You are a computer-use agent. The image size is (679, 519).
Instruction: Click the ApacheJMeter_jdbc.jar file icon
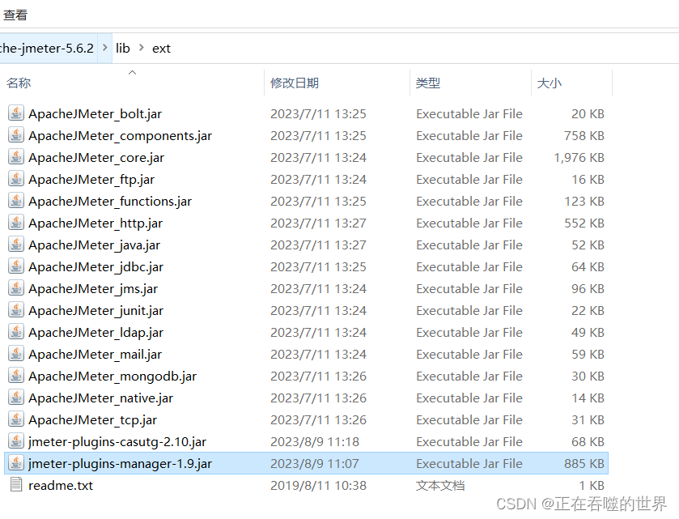pyautogui.click(x=16, y=266)
